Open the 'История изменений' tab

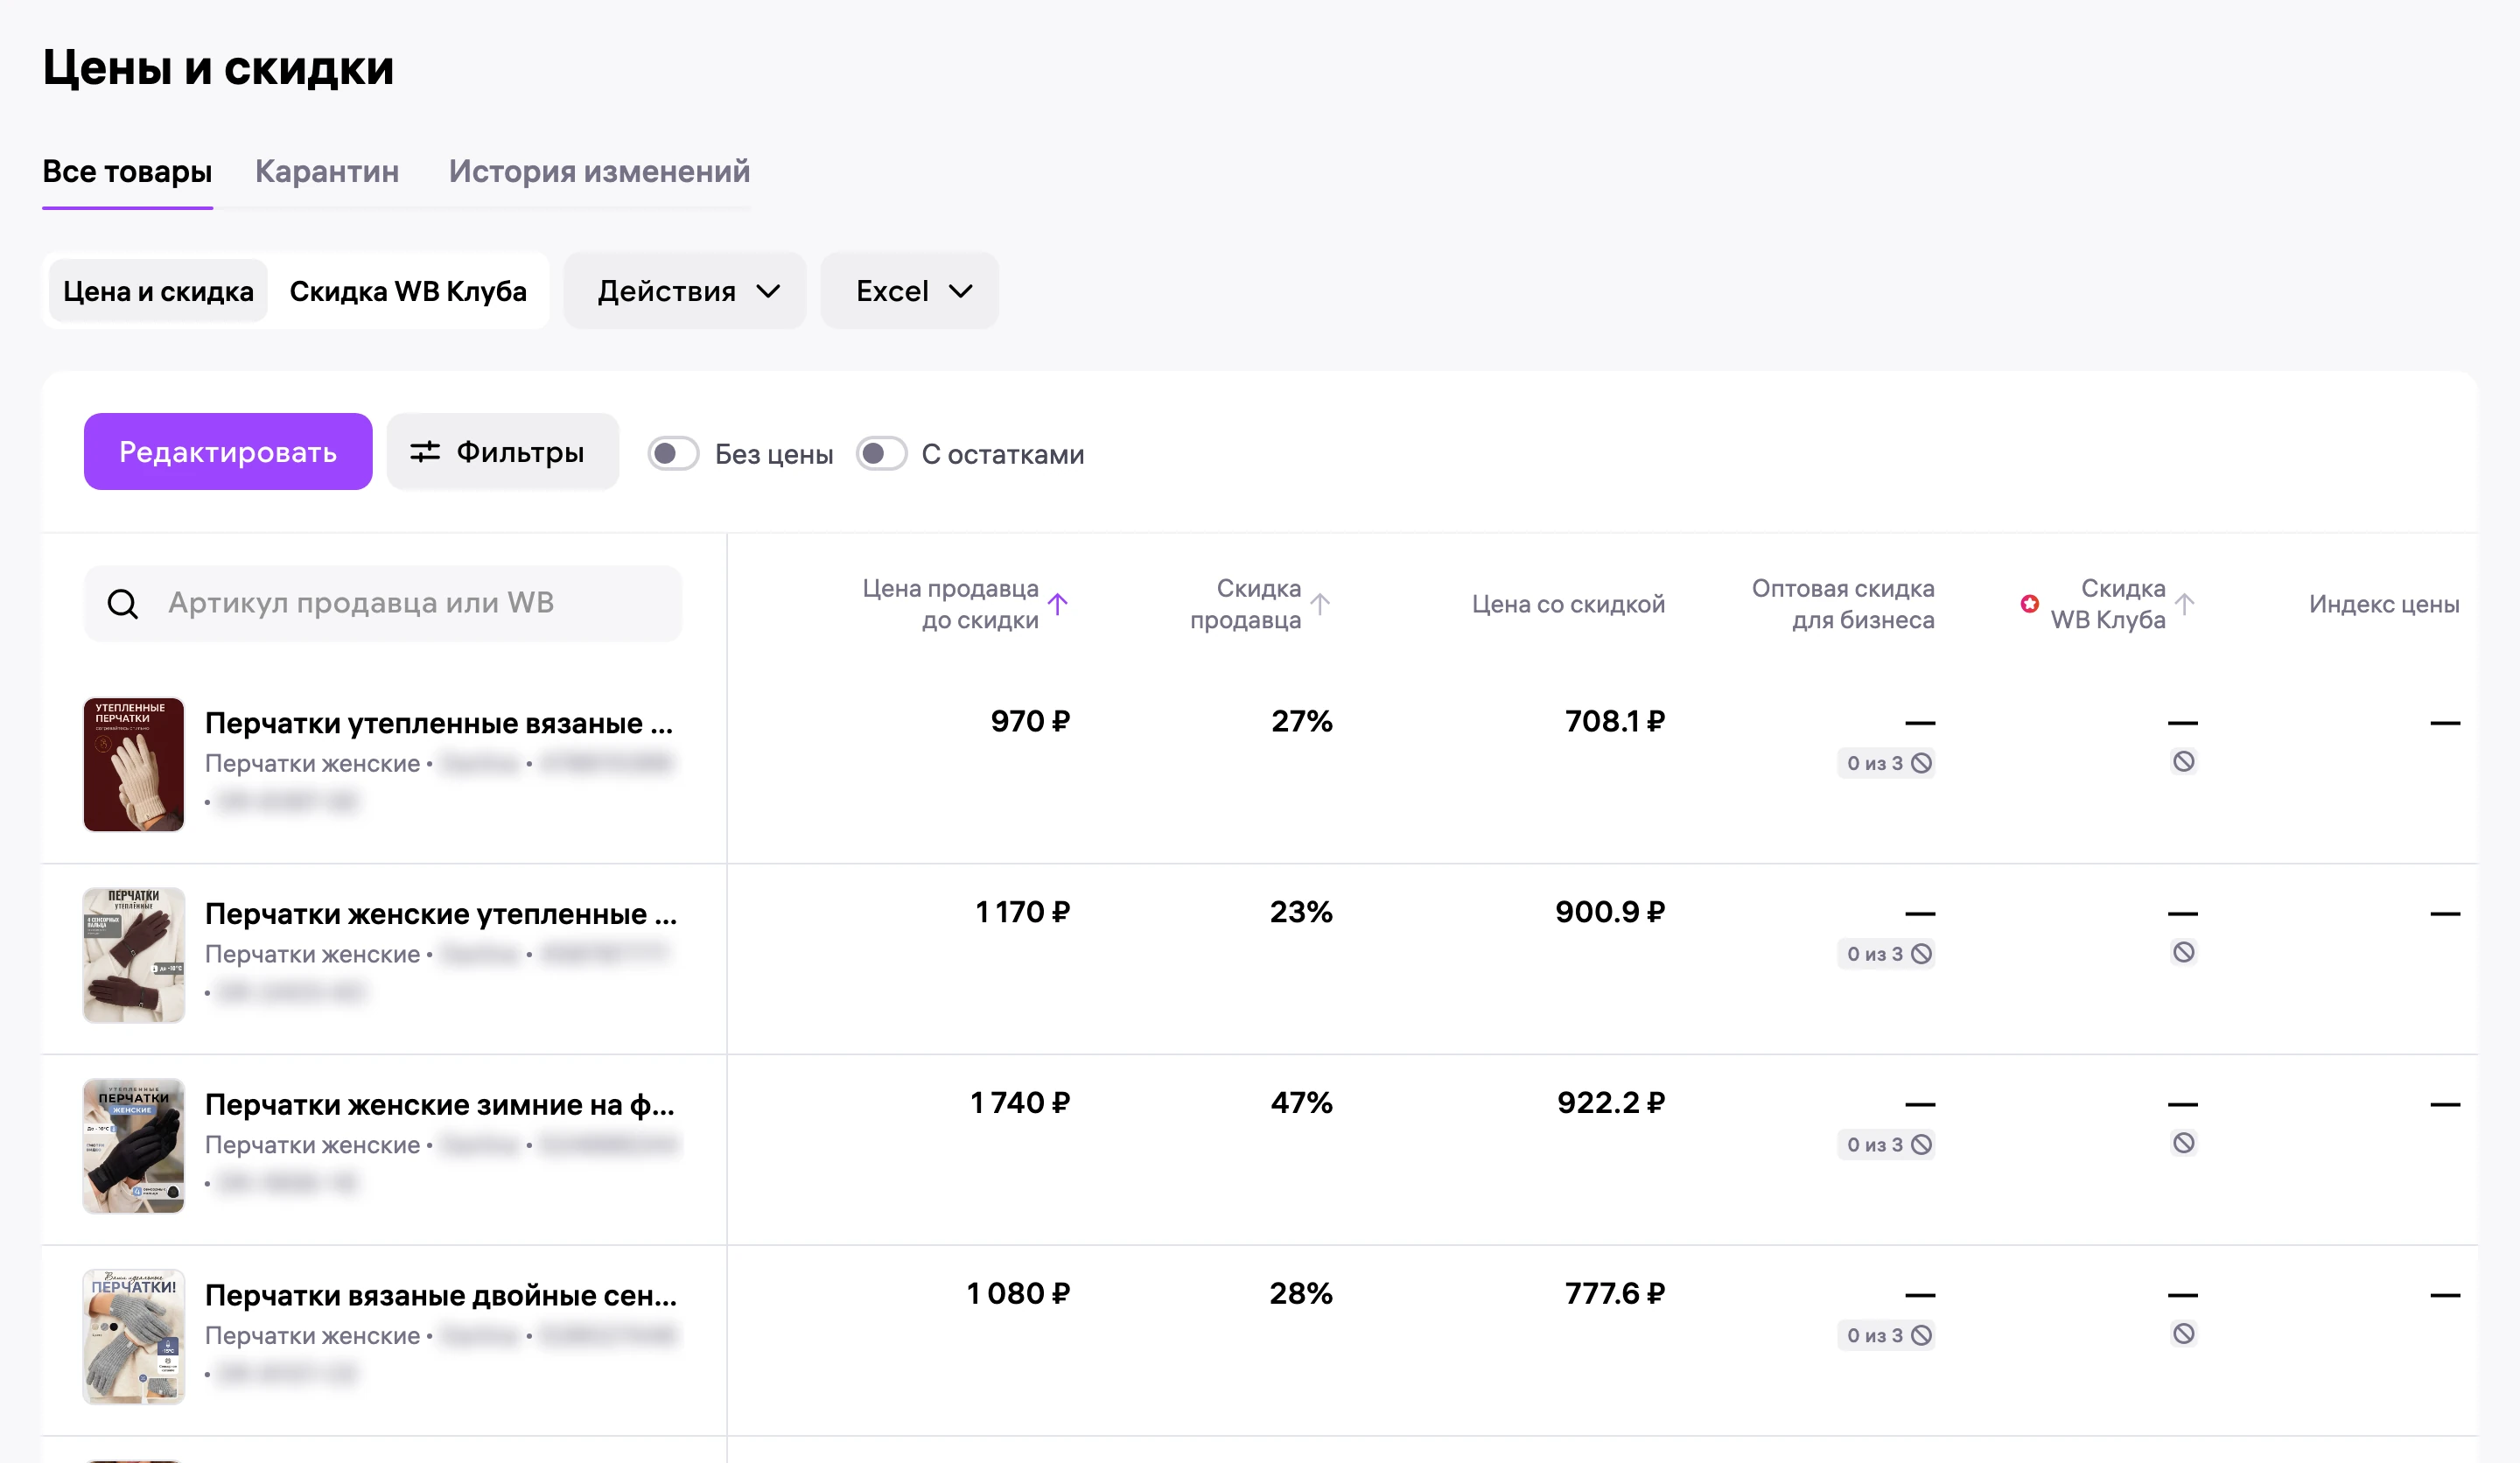tap(599, 171)
